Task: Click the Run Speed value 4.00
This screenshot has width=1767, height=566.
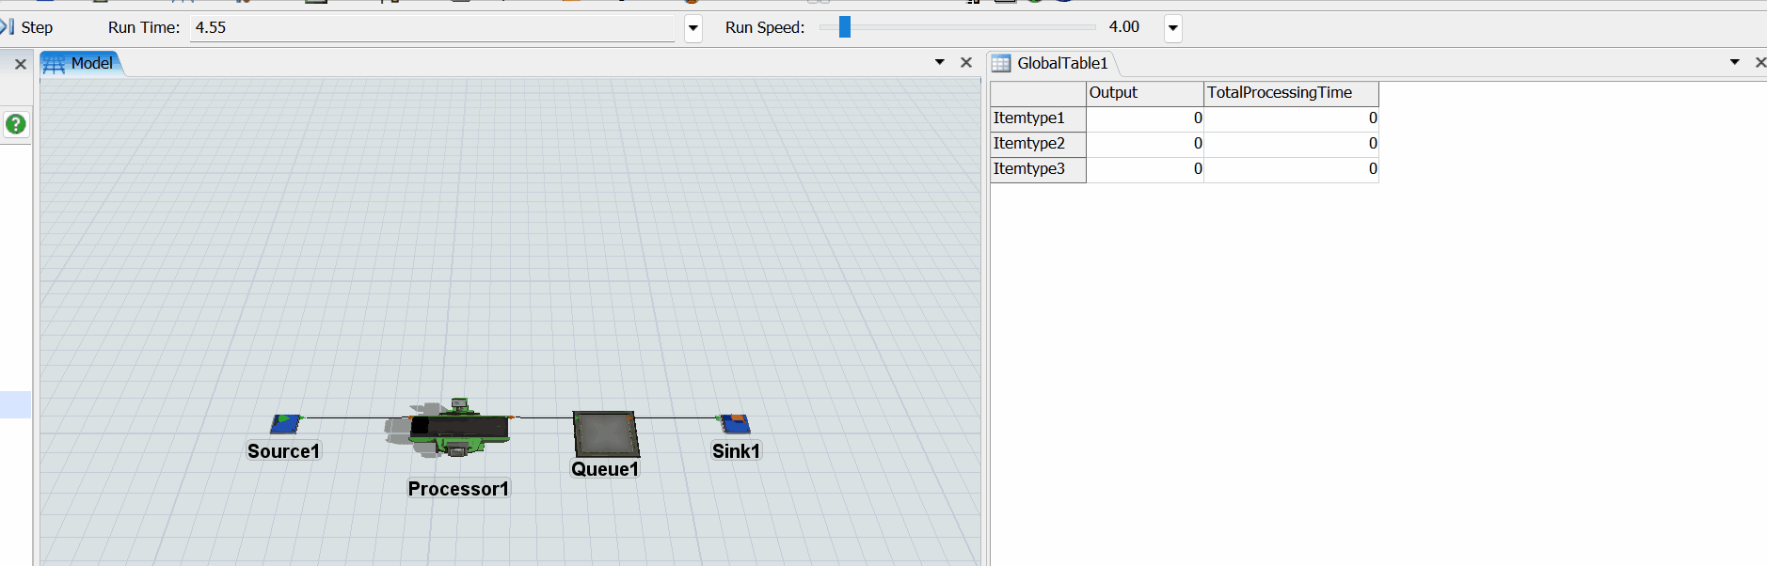Action: [1124, 27]
